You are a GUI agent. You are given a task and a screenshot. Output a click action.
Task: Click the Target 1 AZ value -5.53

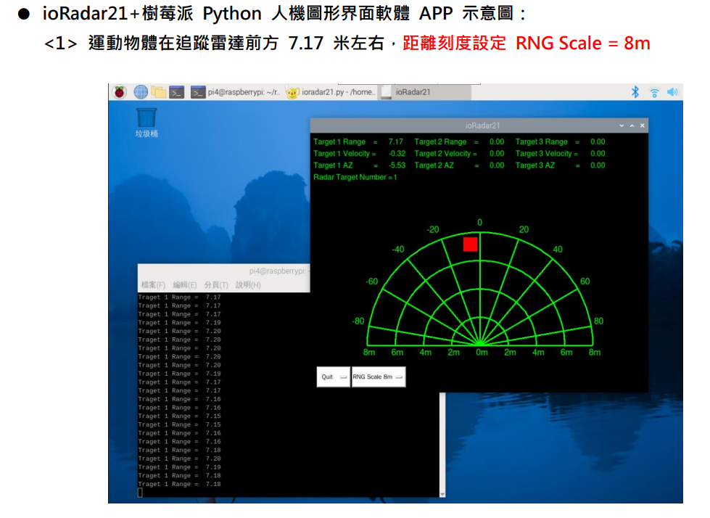click(397, 165)
